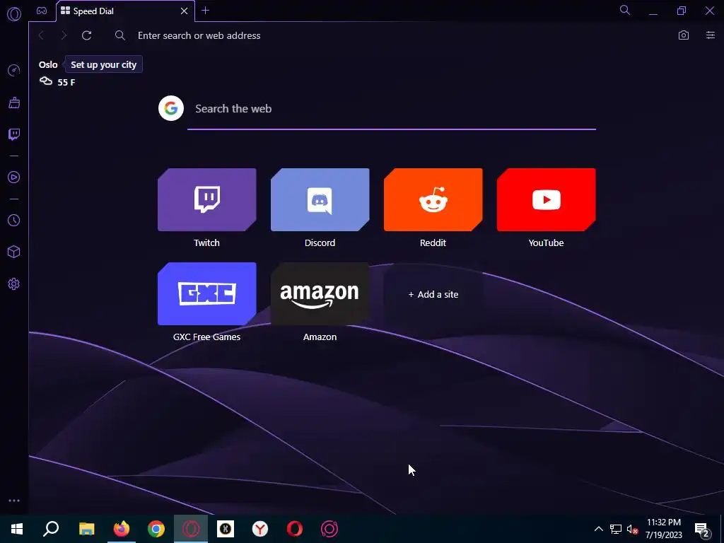
Task: Click Set up your city button
Action: point(103,64)
